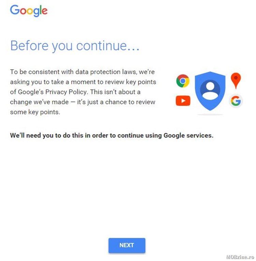This screenshot has width=256, height=261.
Task: Click the round Google G icon
Action: [x=236, y=101]
